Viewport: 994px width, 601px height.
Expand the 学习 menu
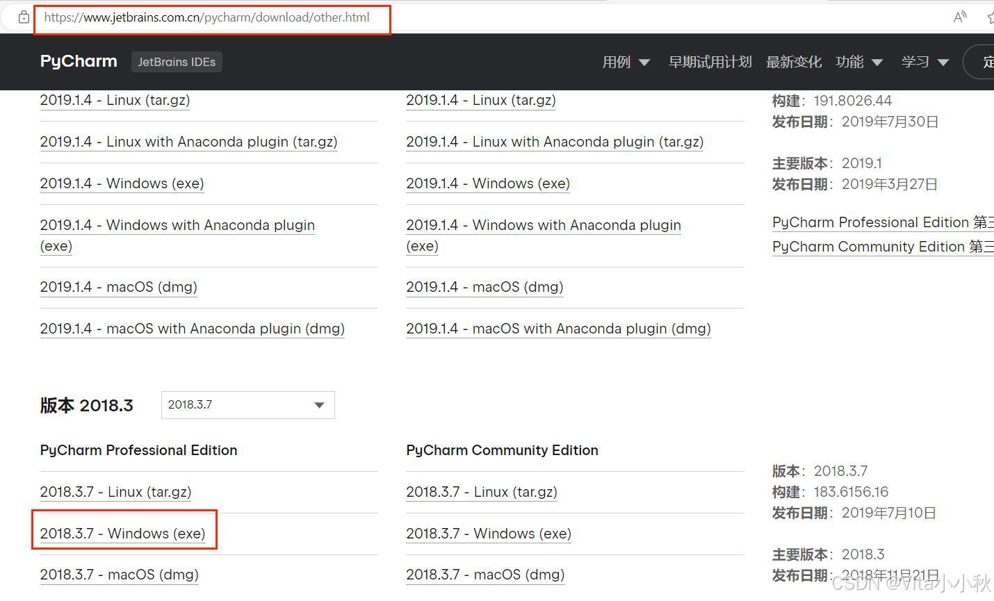tap(925, 62)
